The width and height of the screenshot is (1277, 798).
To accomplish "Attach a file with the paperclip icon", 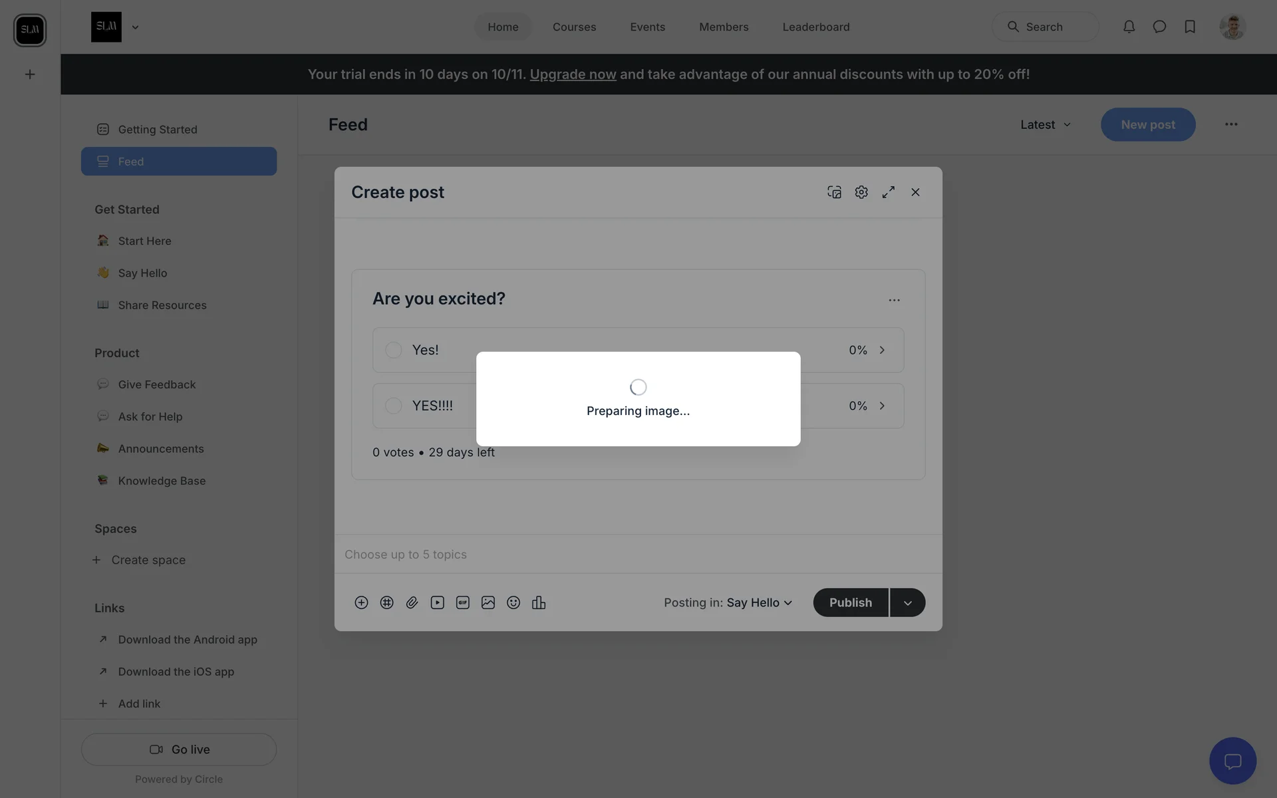I will (x=412, y=602).
